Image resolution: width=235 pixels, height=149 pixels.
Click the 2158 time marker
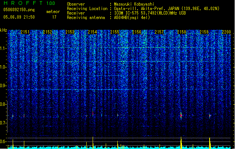pos(182,32)
